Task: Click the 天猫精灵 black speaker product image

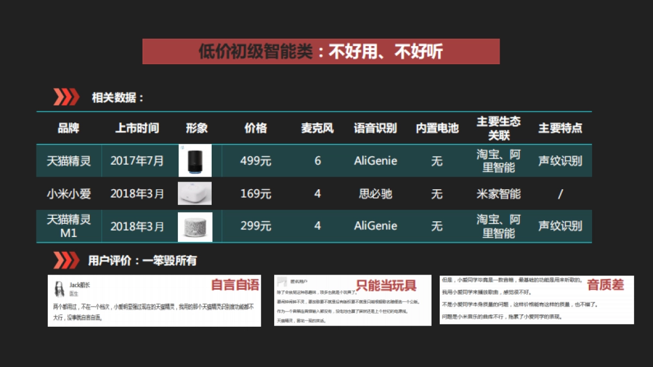Action: pyautogui.click(x=195, y=160)
